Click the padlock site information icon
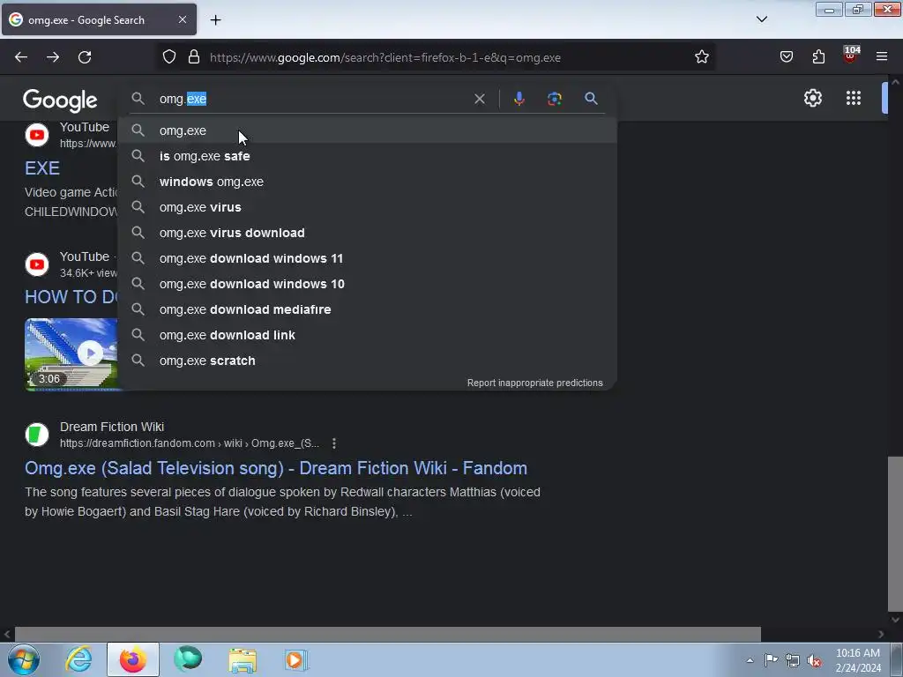 (x=194, y=57)
